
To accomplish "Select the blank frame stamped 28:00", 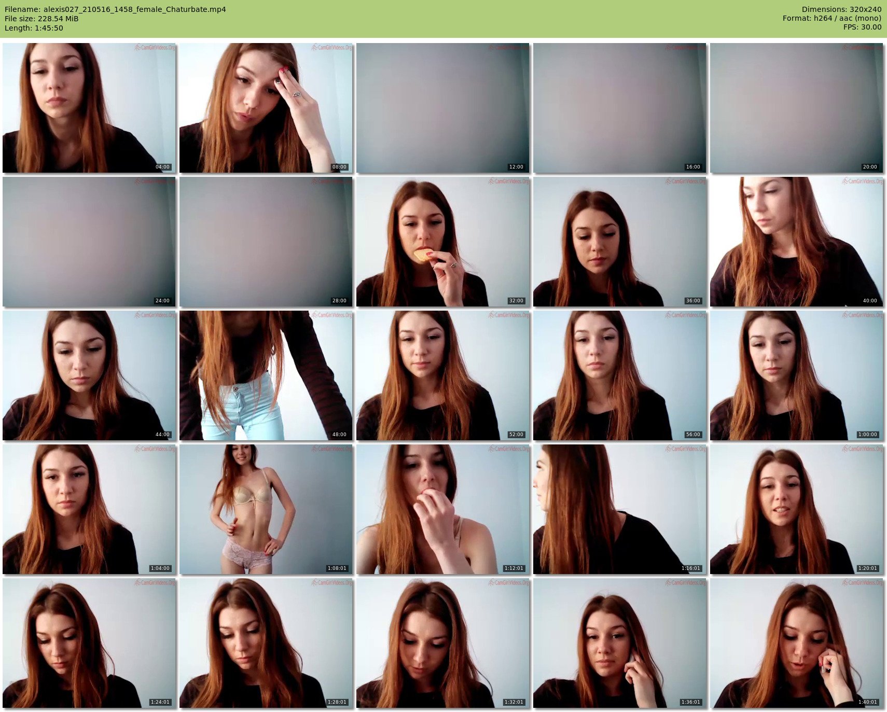I will 266,242.
